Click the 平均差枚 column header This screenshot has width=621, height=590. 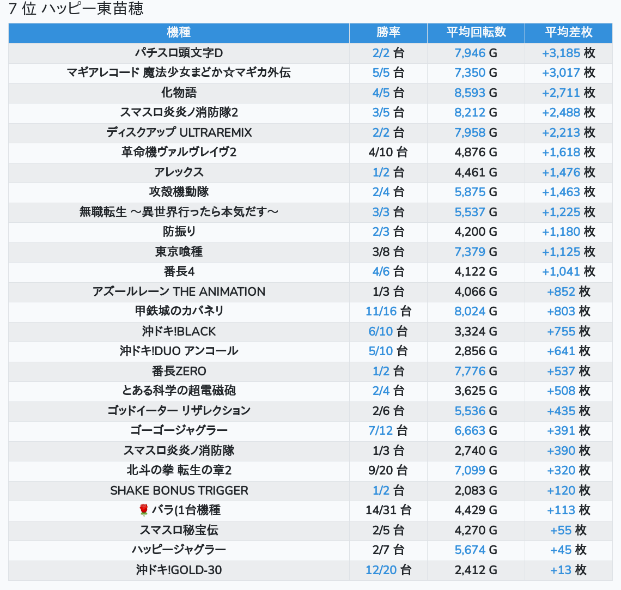(568, 33)
